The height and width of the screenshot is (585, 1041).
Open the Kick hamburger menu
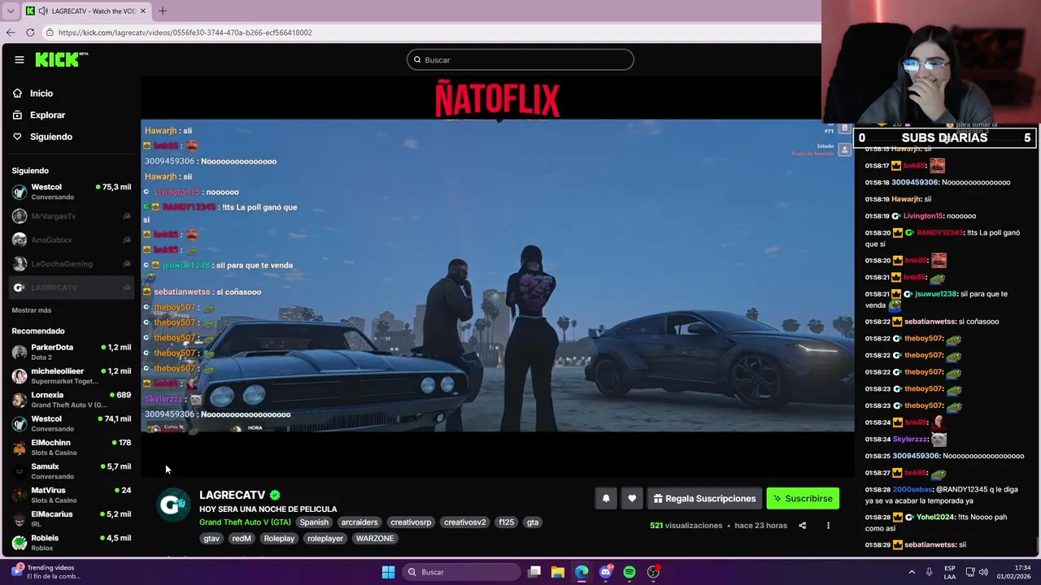[19, 59]
